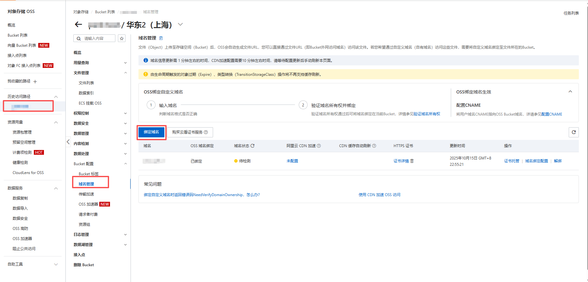Screen dimensions: 588x282
Task: Add a favorite path with plus icon
Action: [x=35, y=81]
